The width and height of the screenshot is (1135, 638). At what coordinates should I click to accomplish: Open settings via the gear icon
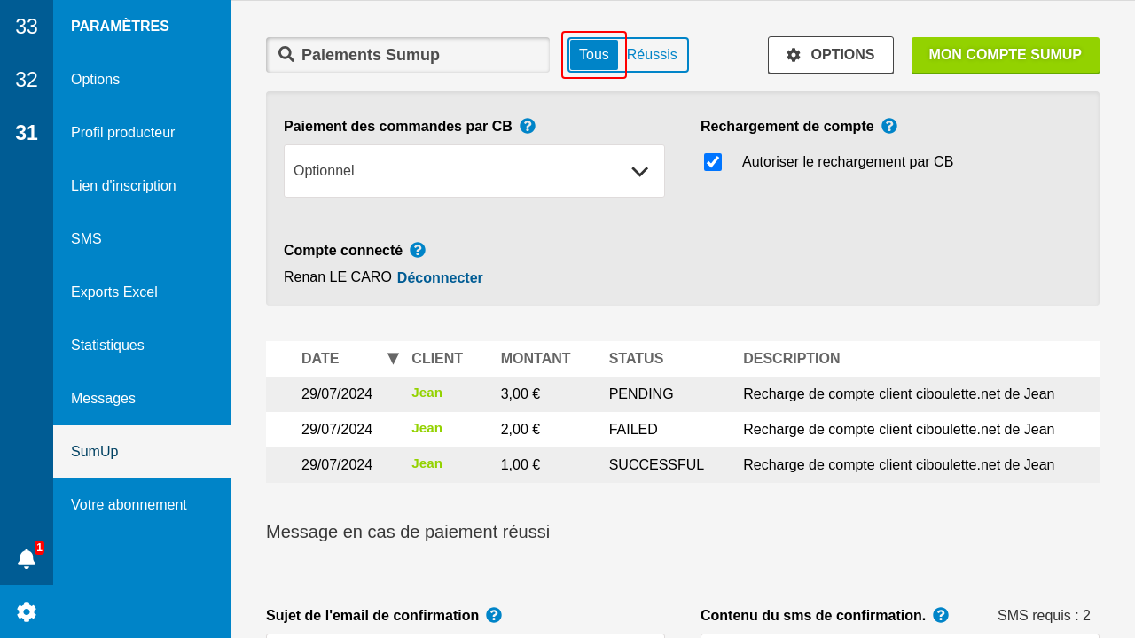(27, 611)
